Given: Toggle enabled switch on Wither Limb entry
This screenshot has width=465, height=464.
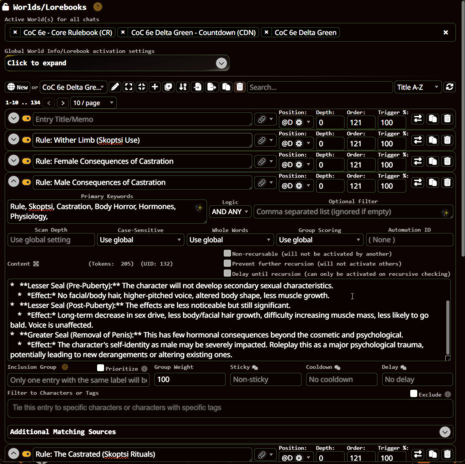Looking at the screenshot, I should point(26,140).
